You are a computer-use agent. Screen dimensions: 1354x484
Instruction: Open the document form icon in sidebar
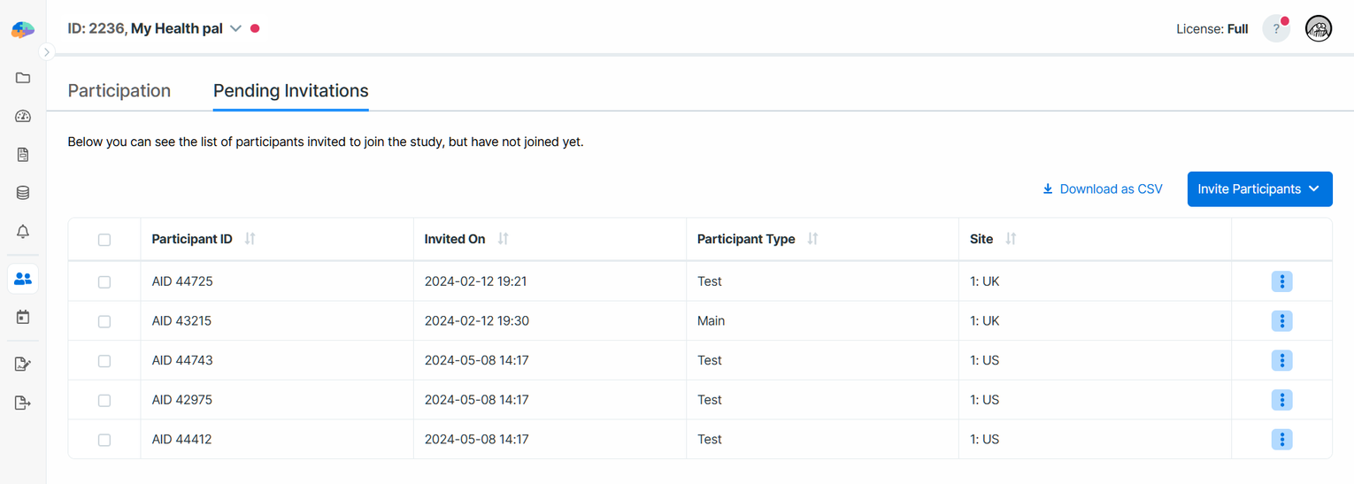click(x=23, y=155)
